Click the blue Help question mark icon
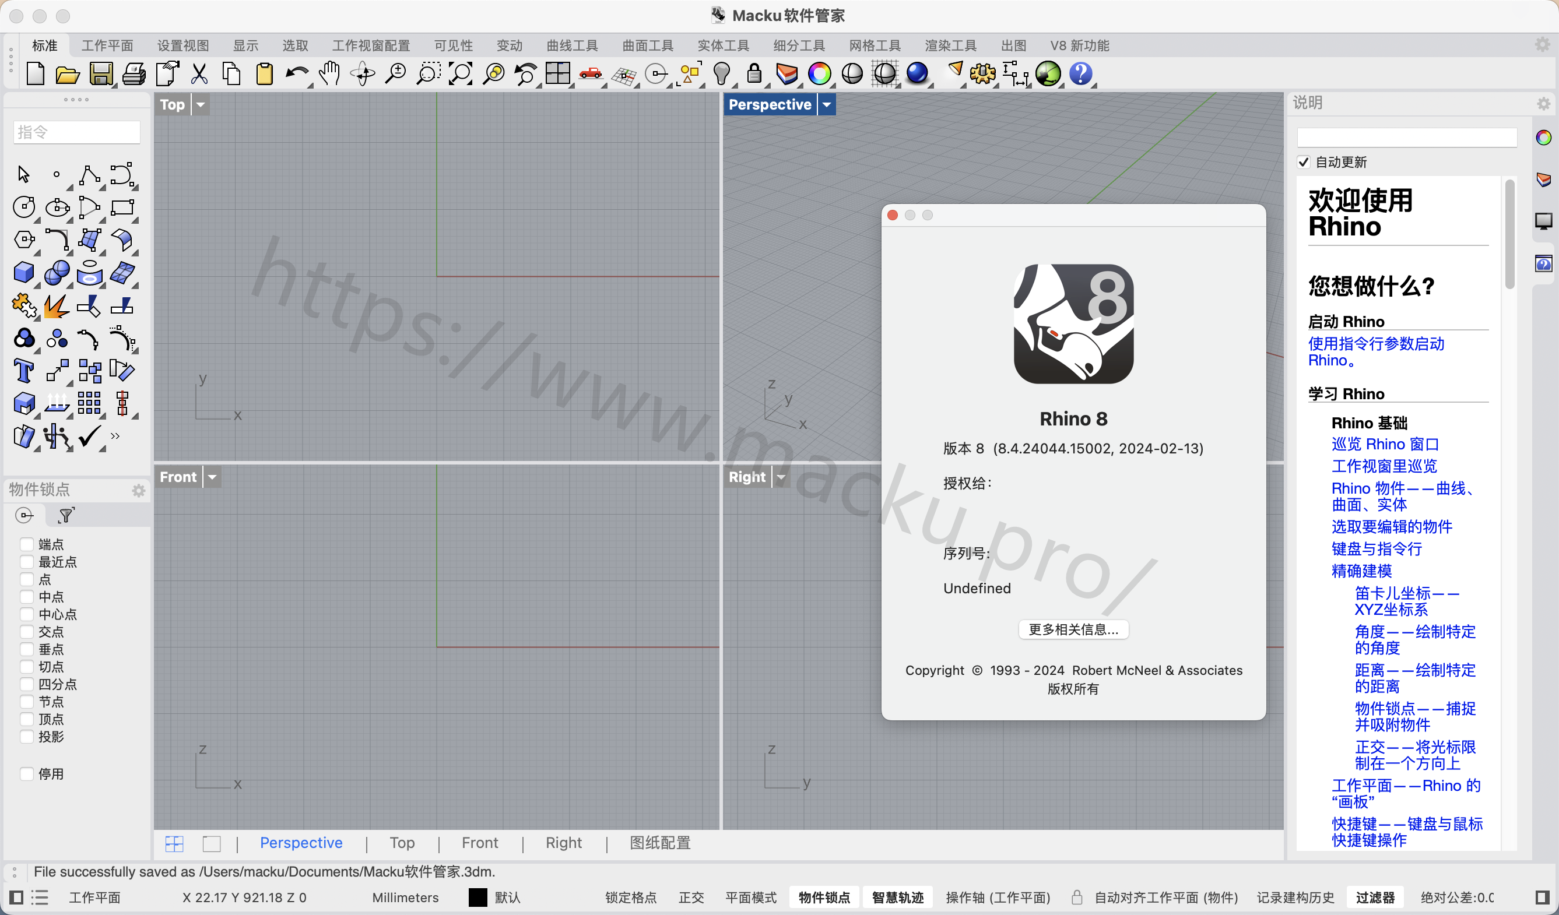 tap(1080, 73)
